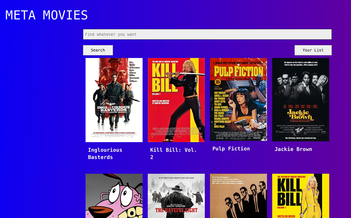Open the Inglourious Basterds poster
The image size is (351, 218).
pyautogui.click(x=114, y=100)
